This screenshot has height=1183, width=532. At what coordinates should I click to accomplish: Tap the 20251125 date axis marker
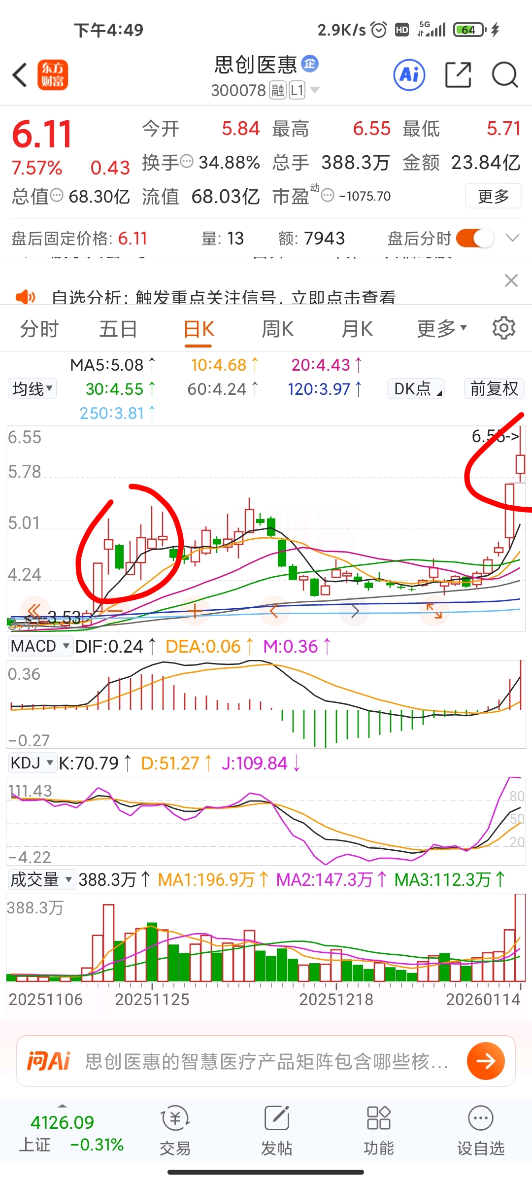[152, 999]
